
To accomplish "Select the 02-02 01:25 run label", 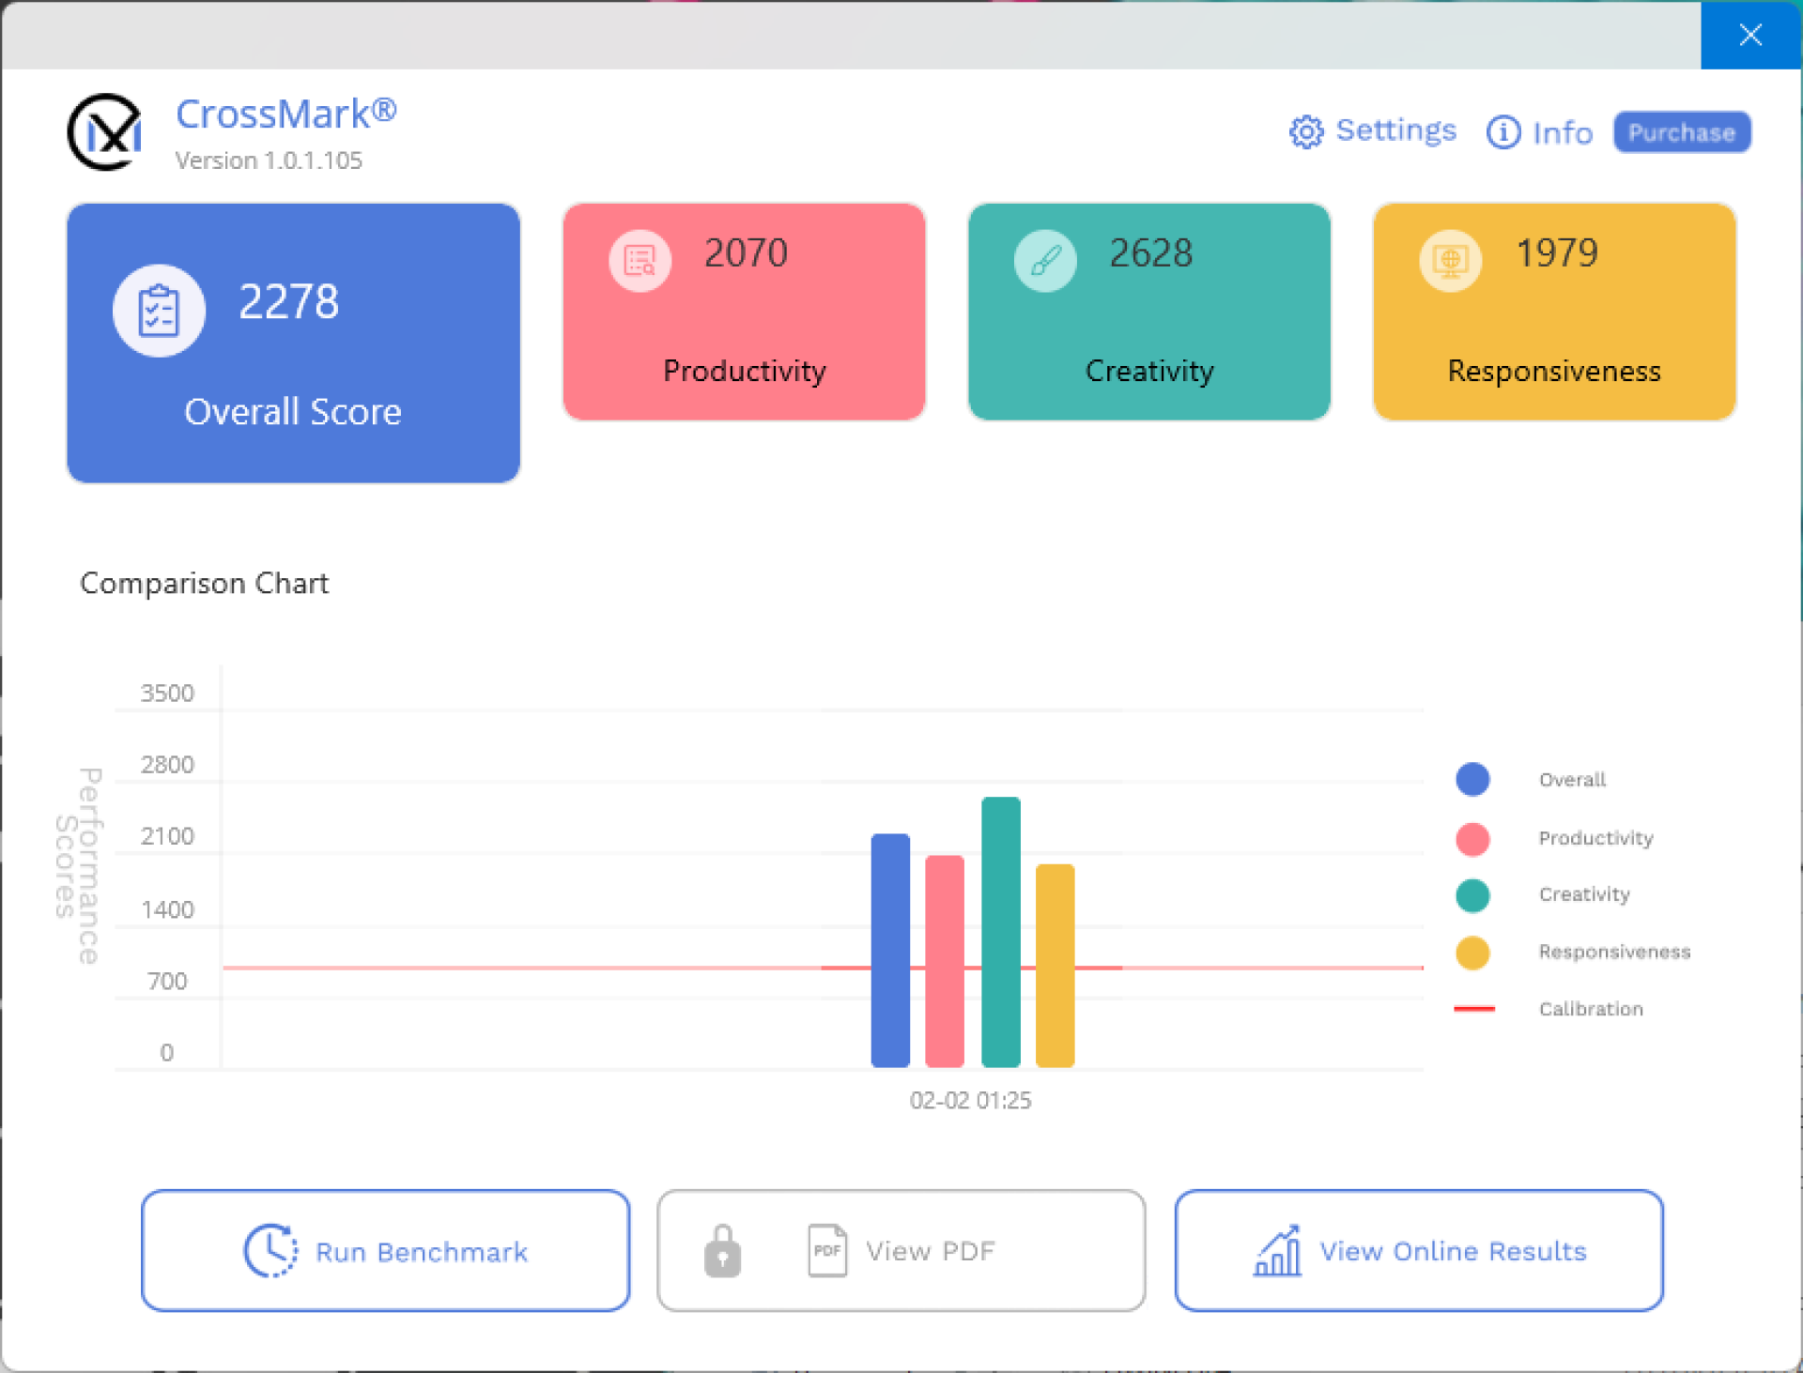I will pyautogui.click(x=970, y=1100).
